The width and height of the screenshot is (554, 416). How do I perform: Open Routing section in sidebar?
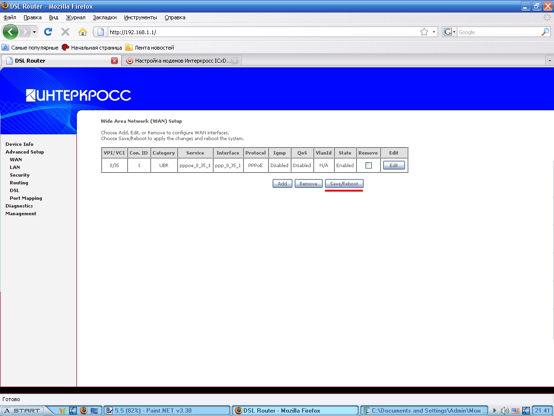19,183
